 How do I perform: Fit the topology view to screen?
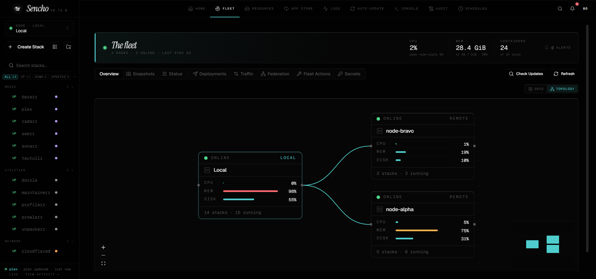point(103,263)
